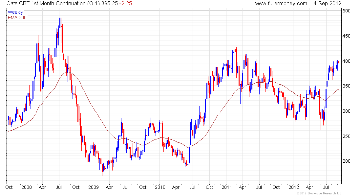Click the last price 395.25 in title
This screenshot has height=196, width=361.
pyautogui.click(x=109, y=4)
